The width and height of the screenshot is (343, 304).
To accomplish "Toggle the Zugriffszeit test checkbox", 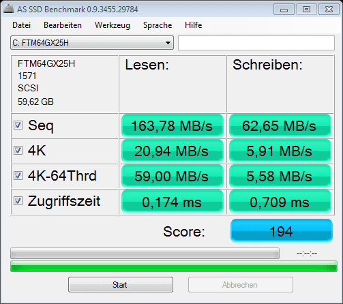I will click(18, 201).
